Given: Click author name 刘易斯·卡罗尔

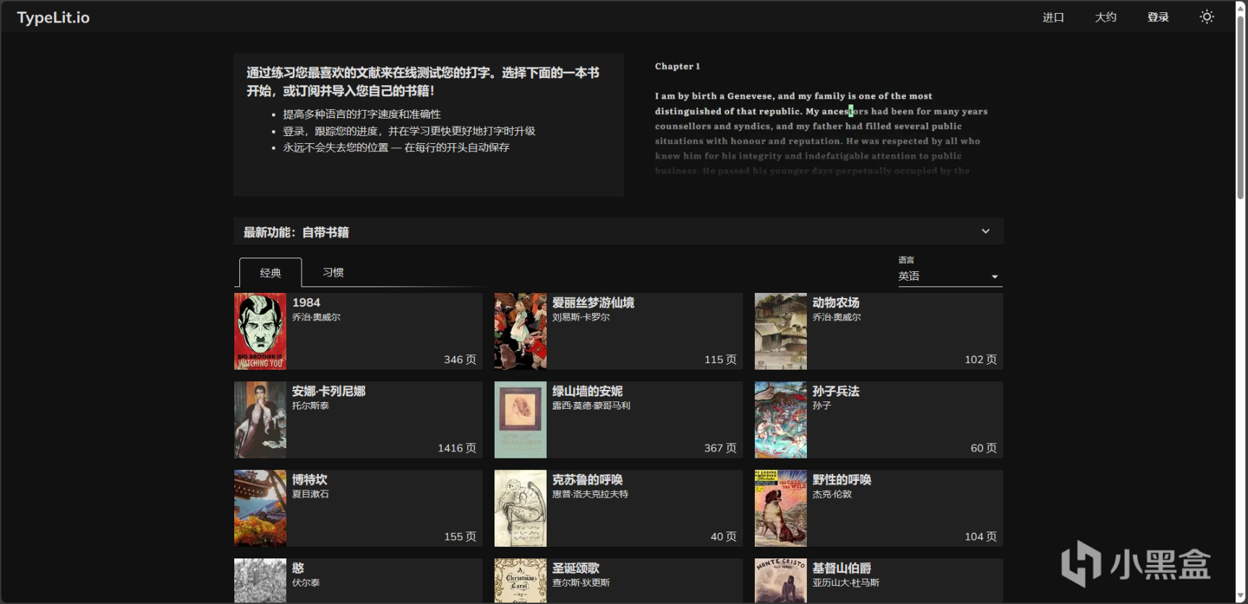Looking at the screenshot, I should [x=581, y=317].
